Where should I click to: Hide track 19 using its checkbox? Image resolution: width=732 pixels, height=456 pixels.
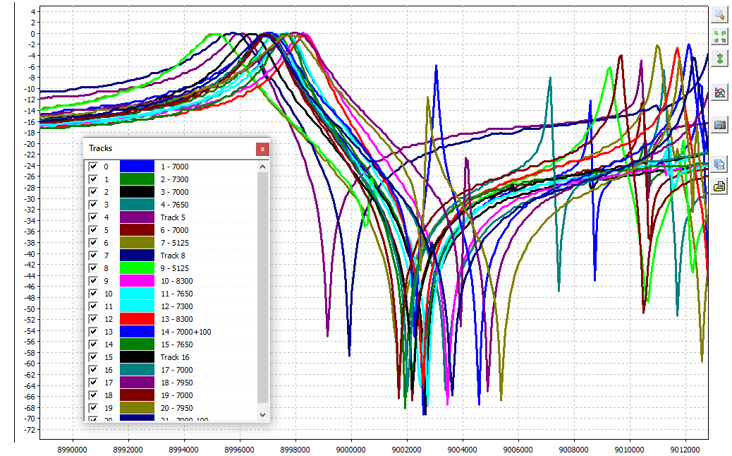[92, 408]
